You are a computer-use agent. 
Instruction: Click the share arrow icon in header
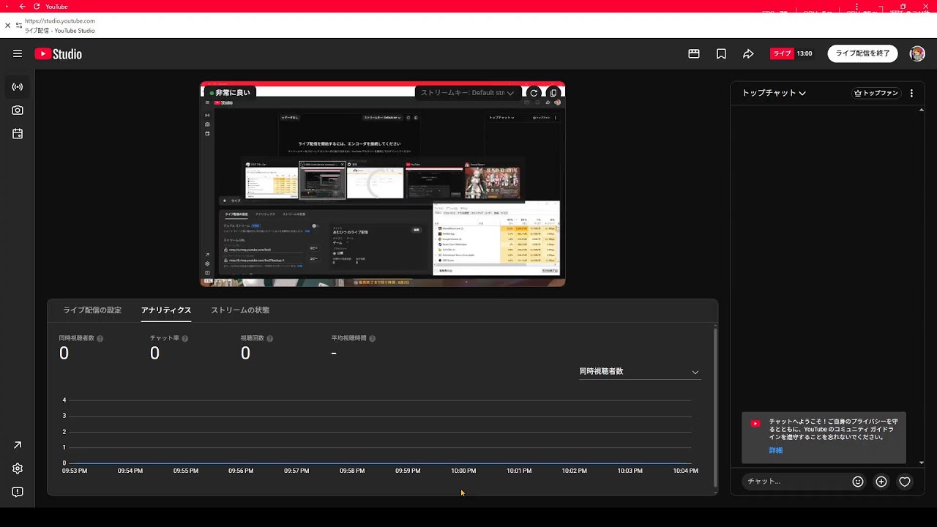(x=748, y=53)
